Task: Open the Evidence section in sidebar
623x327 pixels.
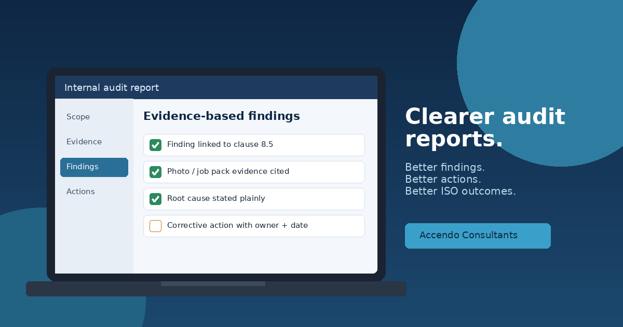Action: click(84, 142)
